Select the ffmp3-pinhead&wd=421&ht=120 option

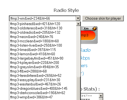43,24
